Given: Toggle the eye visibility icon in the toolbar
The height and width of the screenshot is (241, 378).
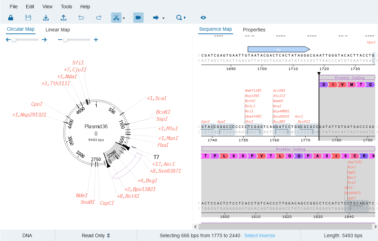Looking at the screenshot, I should [x=203, y=17].
